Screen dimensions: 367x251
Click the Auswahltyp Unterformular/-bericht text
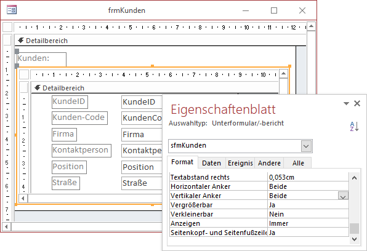click(x=227, y=123)
